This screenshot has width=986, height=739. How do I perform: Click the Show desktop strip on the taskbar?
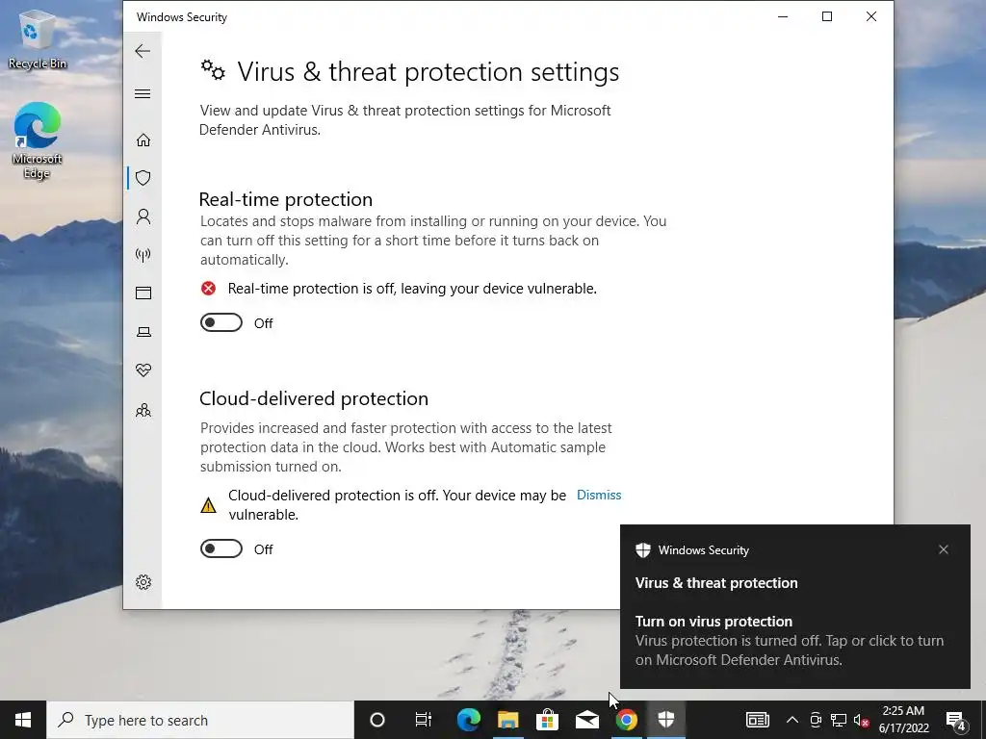[x=983, y=720]
